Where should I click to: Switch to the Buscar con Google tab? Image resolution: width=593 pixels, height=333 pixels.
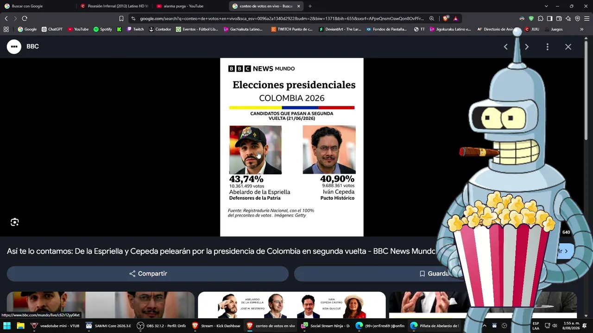pyautogui.click(x=37, y=6)
